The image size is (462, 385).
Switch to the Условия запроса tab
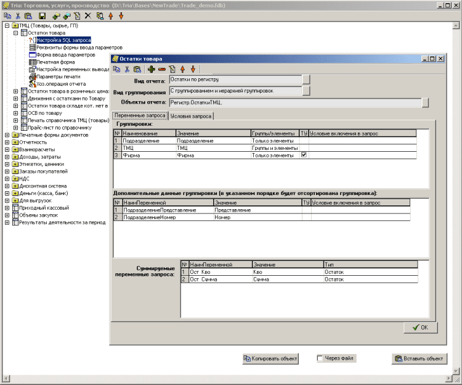point(191,115)
